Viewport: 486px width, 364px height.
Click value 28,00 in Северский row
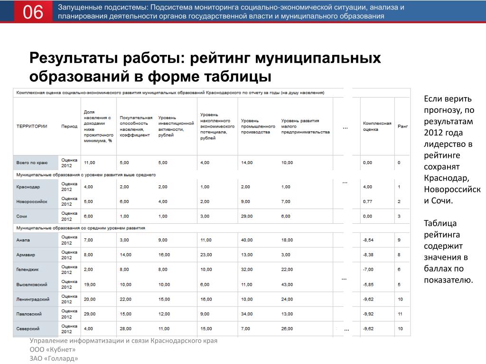(125, 329)
